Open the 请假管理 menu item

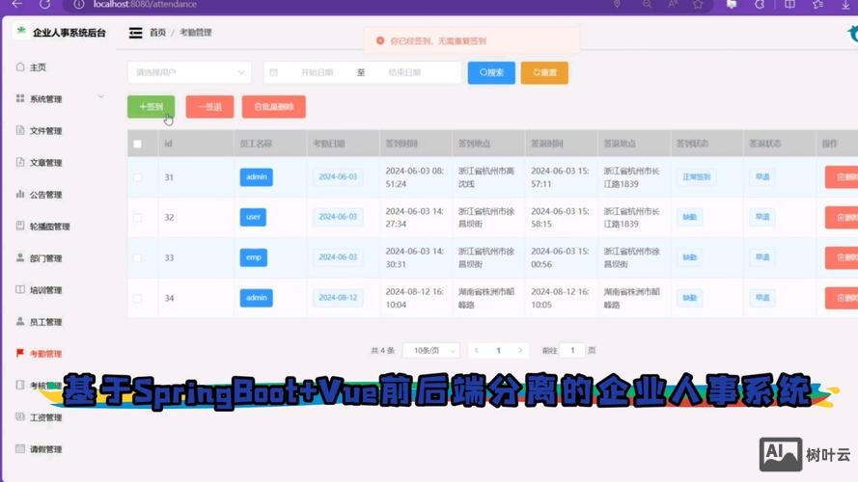point(46,449)
